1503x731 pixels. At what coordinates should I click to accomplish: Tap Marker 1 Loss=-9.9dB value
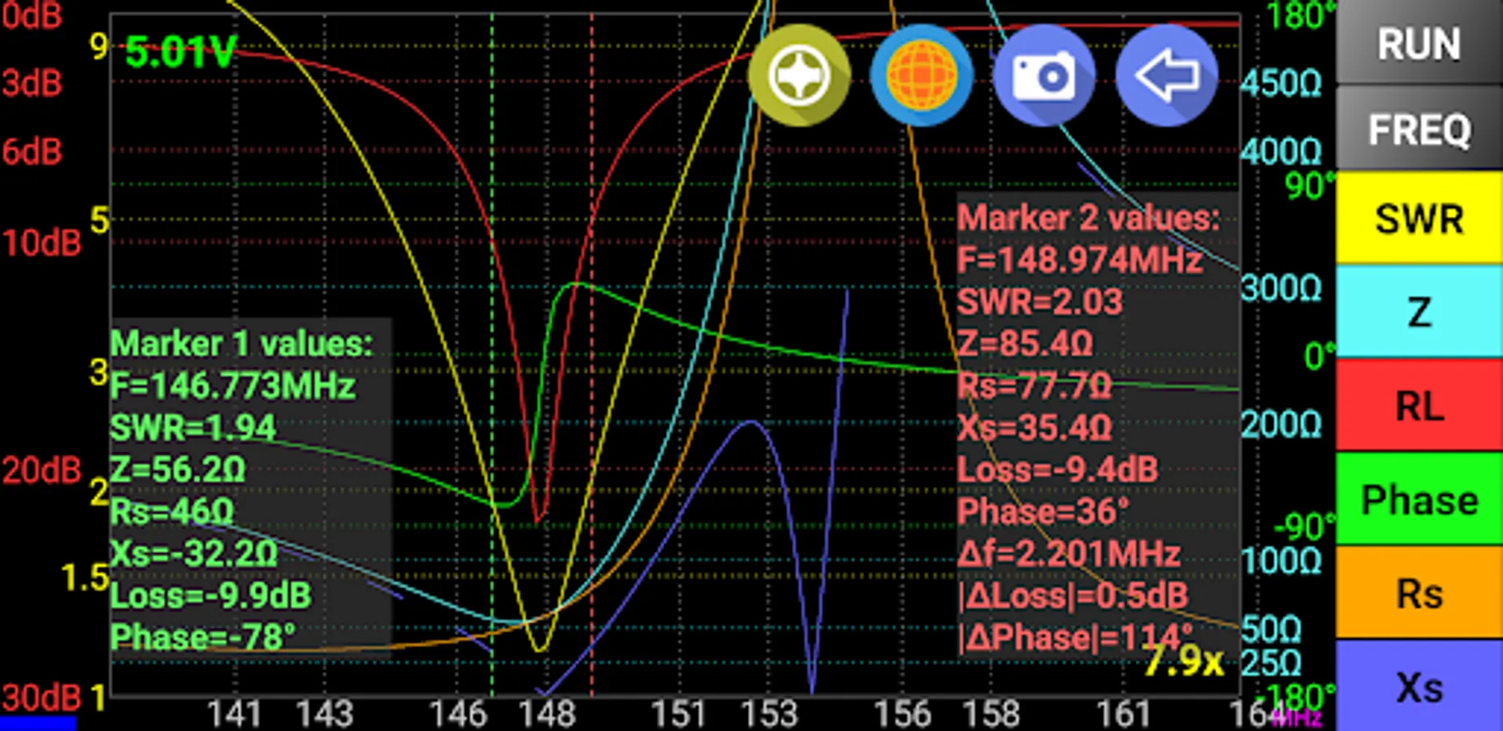point(210,596)
